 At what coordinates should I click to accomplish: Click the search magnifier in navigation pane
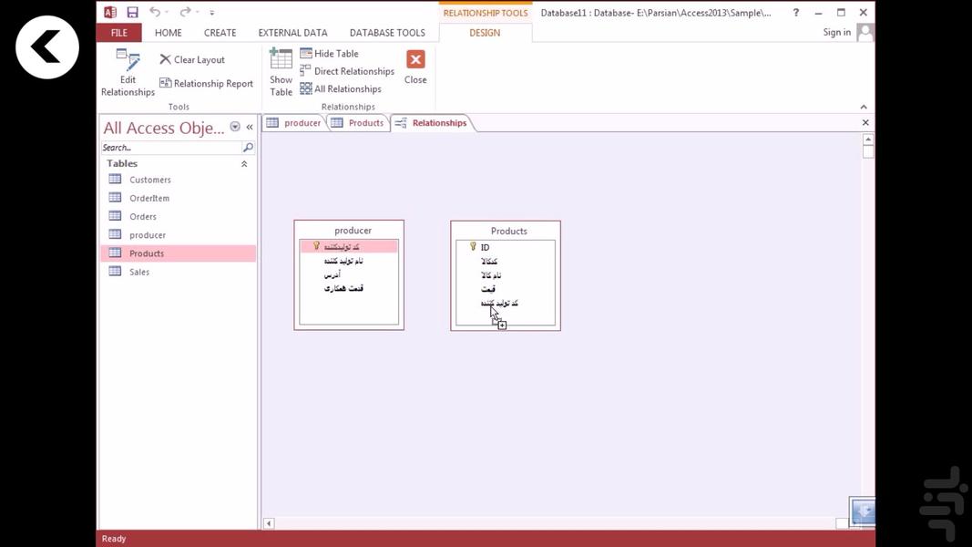pyautogui.click(x=248, y=147)
